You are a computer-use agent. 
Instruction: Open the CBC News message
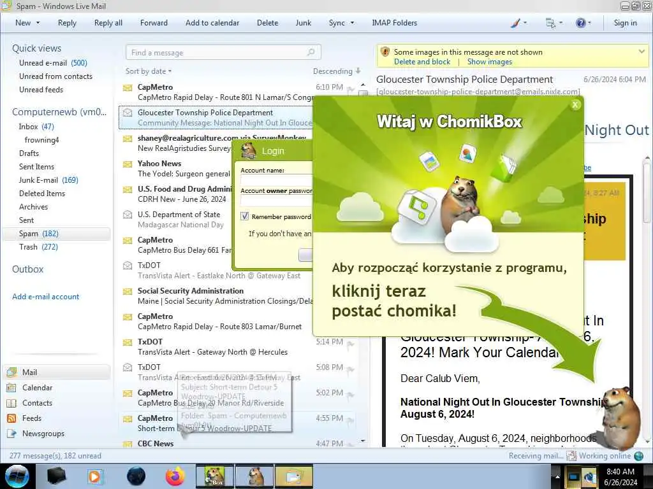pos(237,443)
